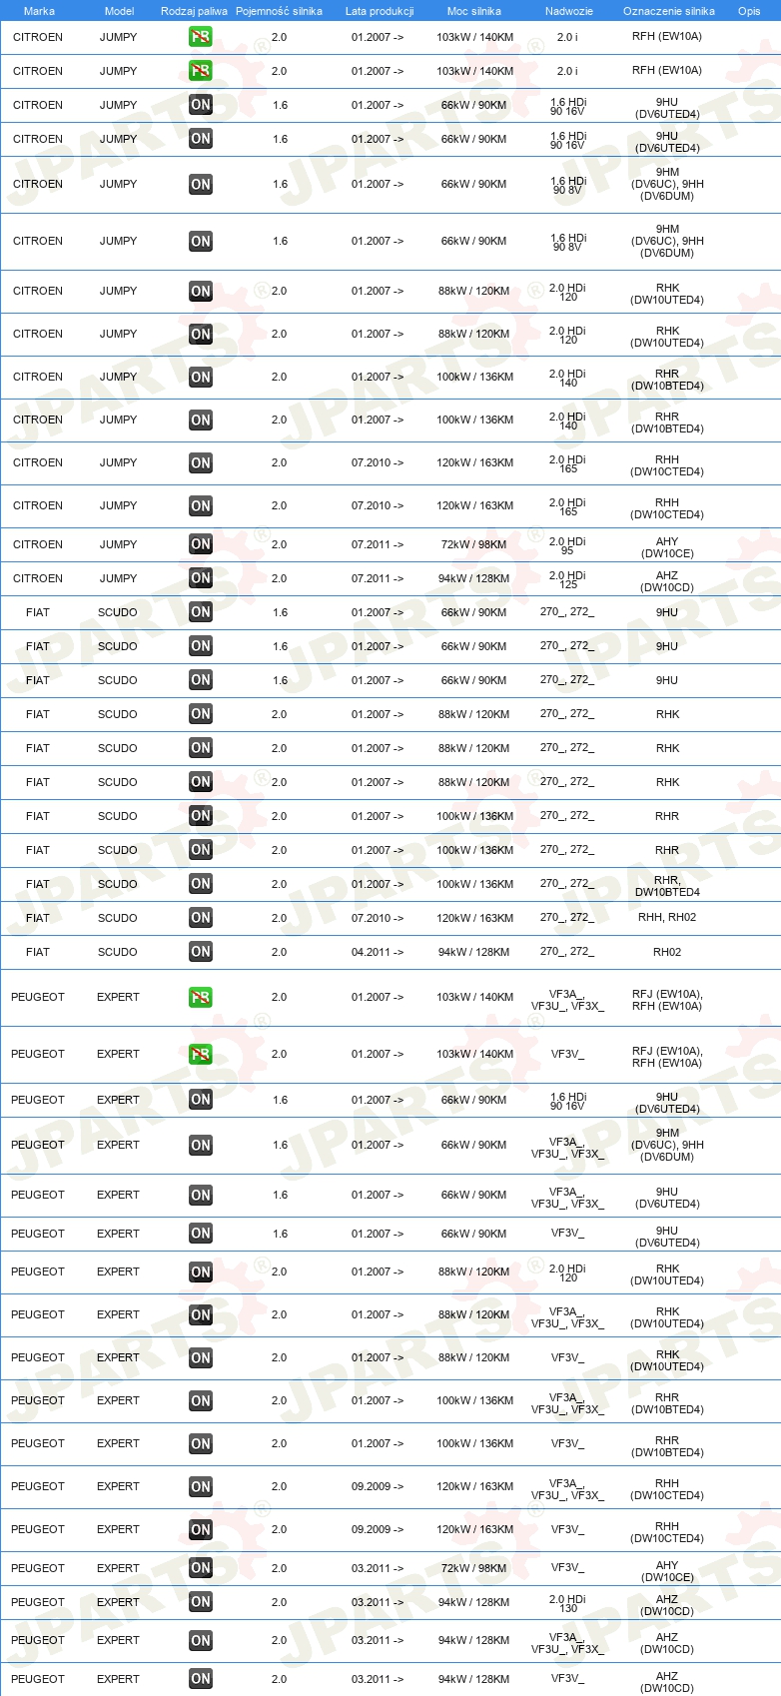Select the ON icon in the Fiat Scudo 04.2011 row
The width and height of the screenshot is (781, 1696).
201,952
